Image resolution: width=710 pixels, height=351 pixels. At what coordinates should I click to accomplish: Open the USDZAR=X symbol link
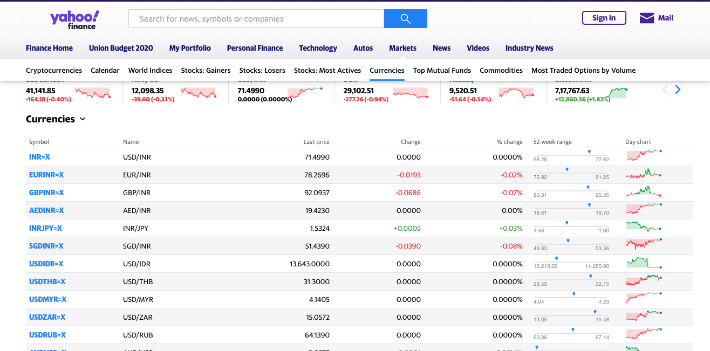(x=47, y=317)
